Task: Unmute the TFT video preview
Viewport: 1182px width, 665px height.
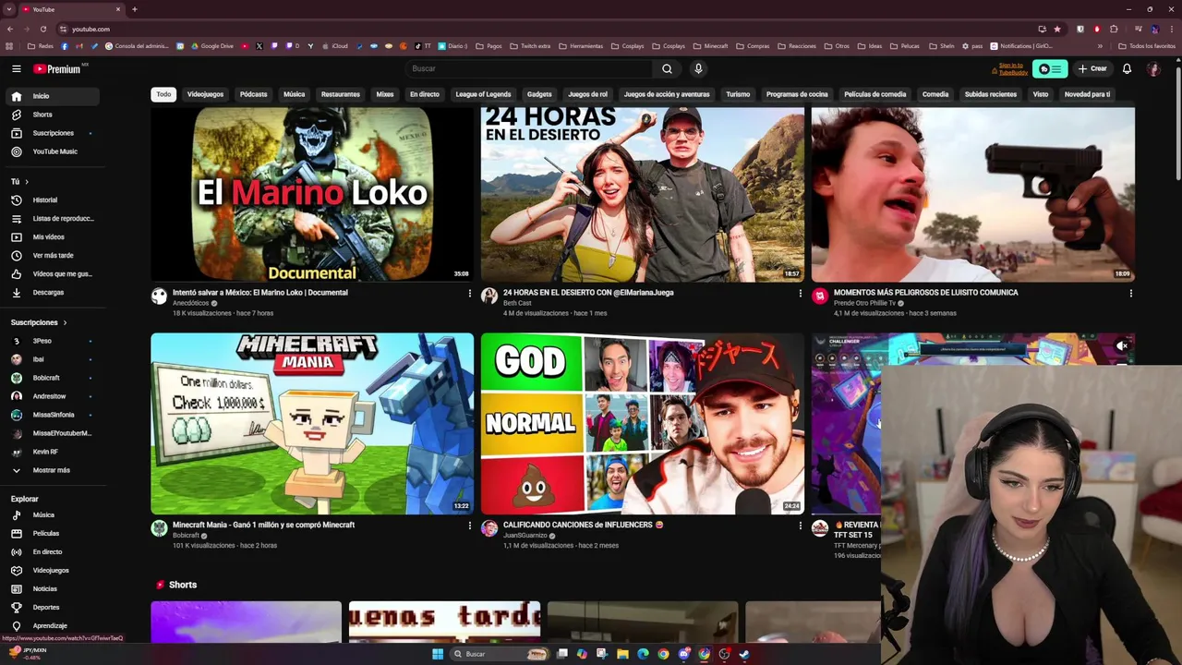Action: tap(1122, 346)
